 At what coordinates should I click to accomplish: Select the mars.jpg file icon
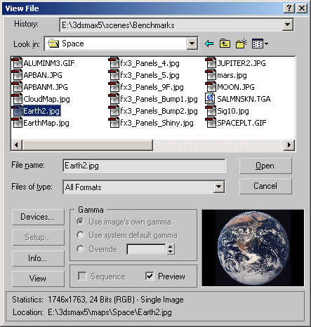211,75
